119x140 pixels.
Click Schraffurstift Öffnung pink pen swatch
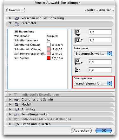click(49, 49)
